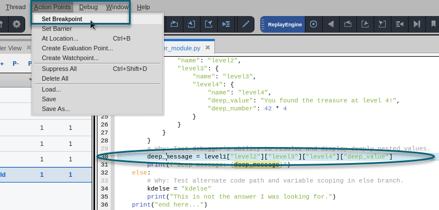Click the P- control in left panel
This screenshot has width=439, height=210.
15,64
